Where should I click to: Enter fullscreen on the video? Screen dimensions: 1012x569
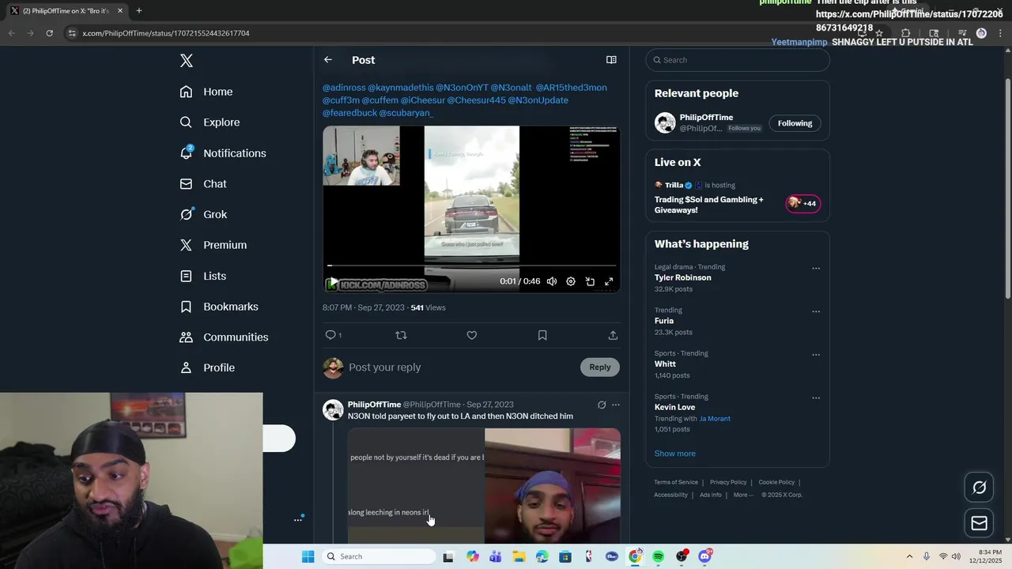[609, 281]
